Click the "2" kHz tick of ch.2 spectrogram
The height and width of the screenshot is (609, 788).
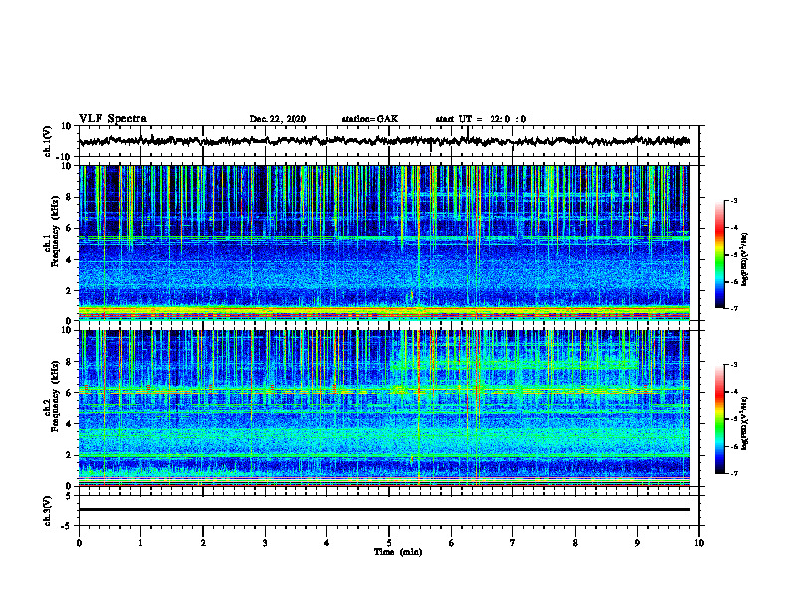point(70,455)
